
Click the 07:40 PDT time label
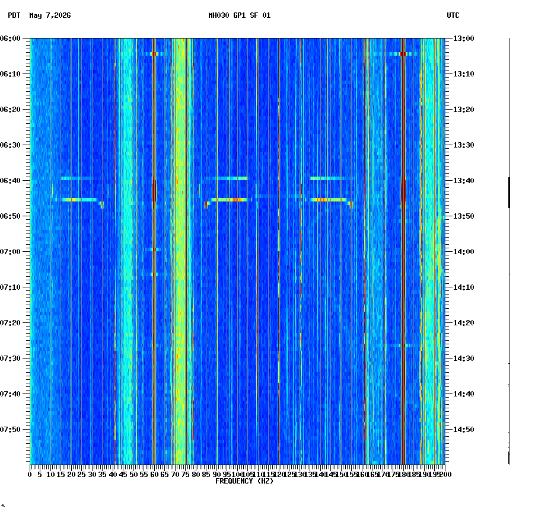pyautogui.click(x=10, y=394)
